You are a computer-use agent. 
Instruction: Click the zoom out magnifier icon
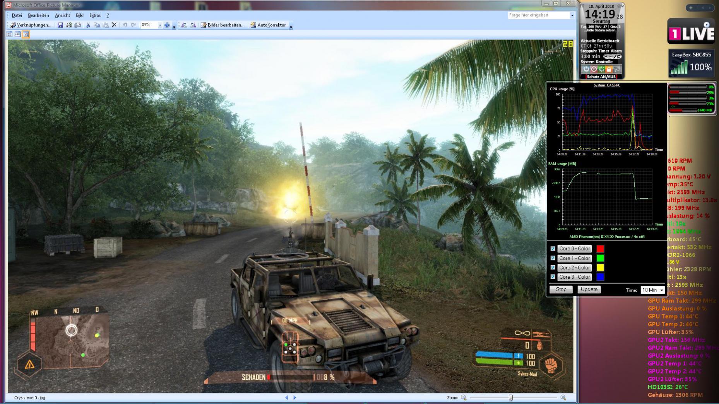[x=464, y=397]
